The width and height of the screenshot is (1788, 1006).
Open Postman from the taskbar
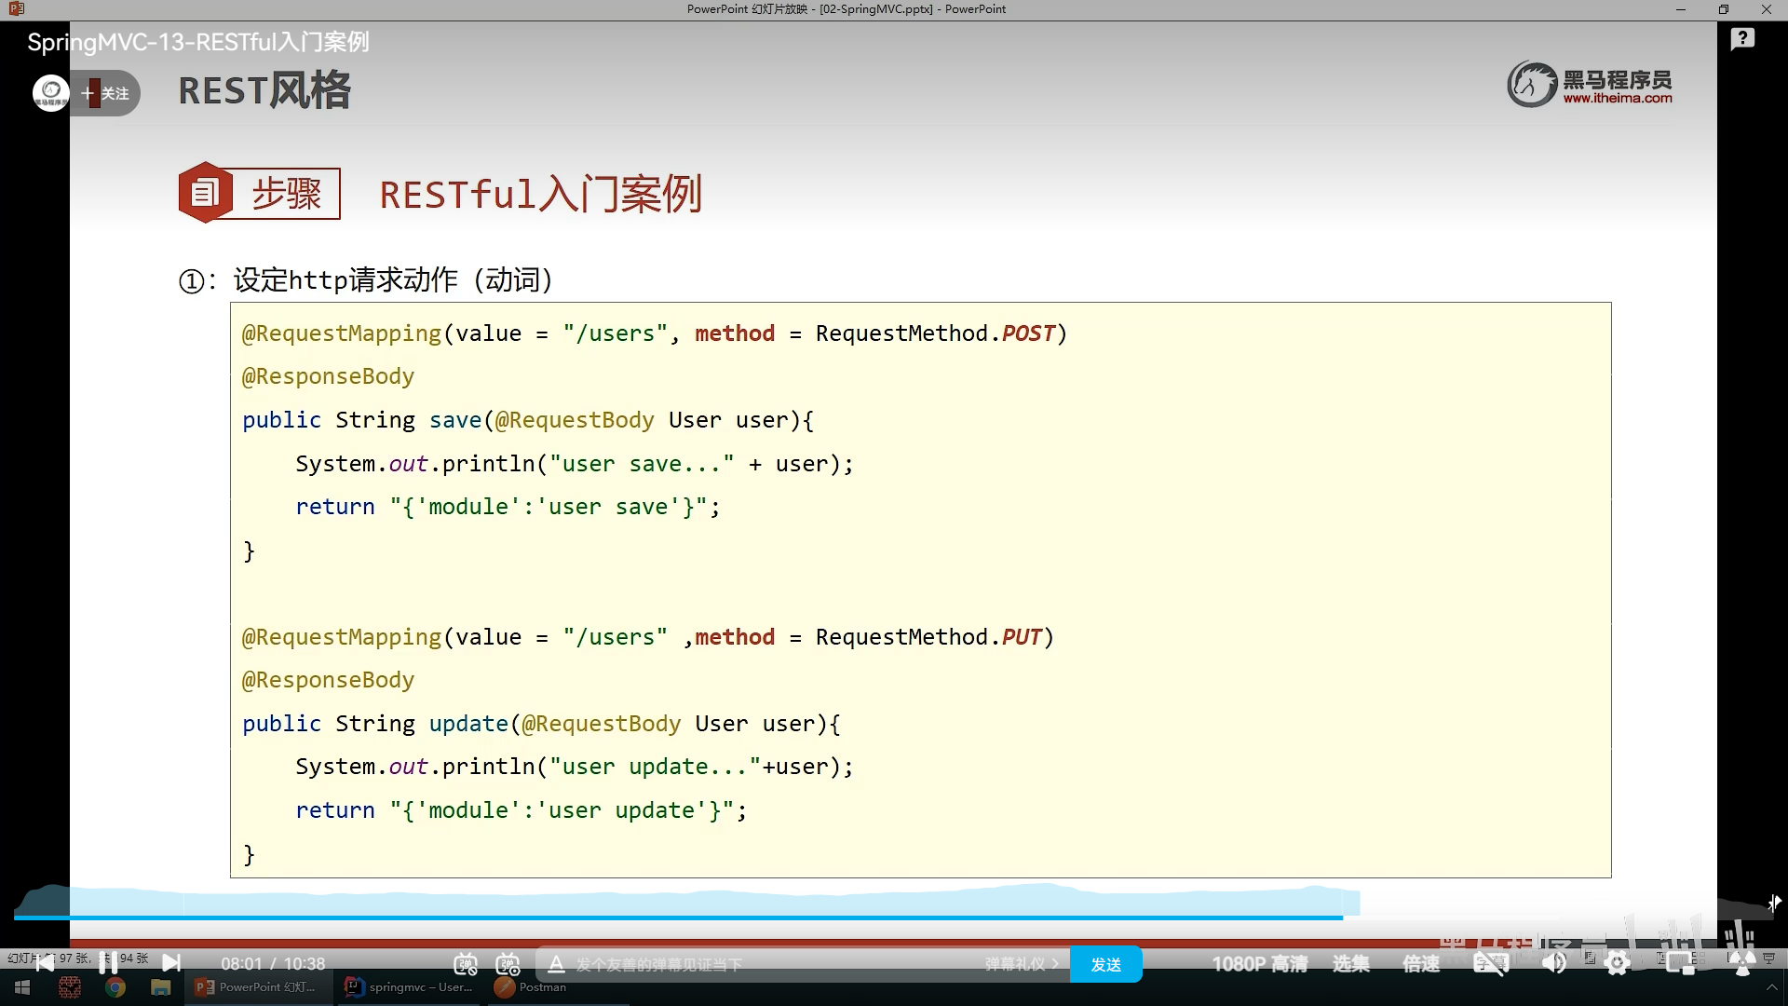[531, 987]
